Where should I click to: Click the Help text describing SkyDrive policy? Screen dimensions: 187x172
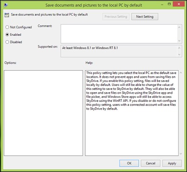pos(131,91)
